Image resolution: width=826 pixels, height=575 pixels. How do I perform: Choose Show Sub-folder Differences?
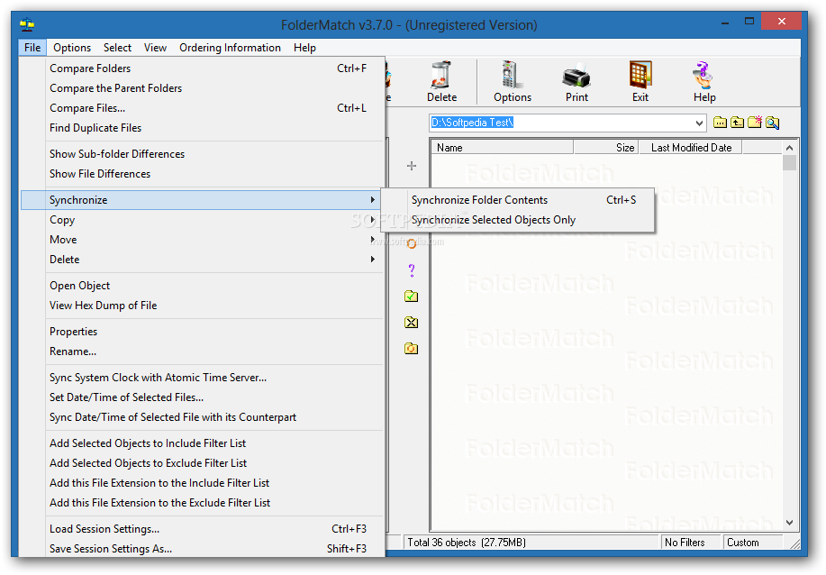pos(203,154)
